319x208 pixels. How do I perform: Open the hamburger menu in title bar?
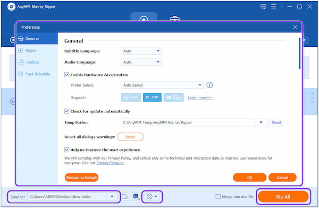274,6
